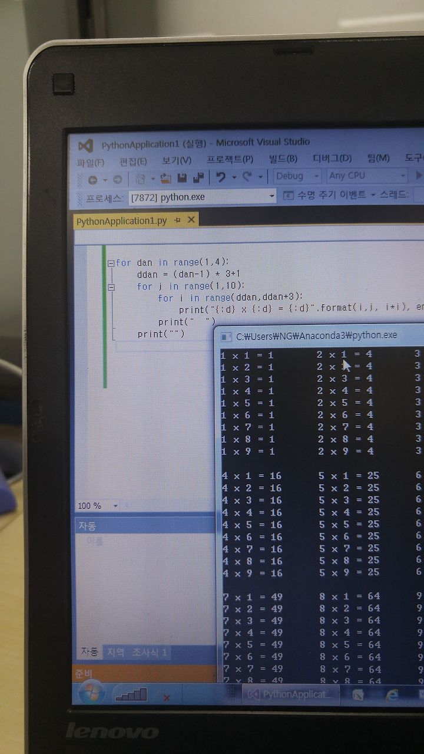Click the Redo arrow icon
The width and height of the screenshot is (424, 754).
[247, 176]
